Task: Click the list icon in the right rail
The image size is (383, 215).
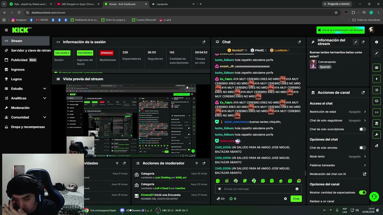Action: coord(376,90)
